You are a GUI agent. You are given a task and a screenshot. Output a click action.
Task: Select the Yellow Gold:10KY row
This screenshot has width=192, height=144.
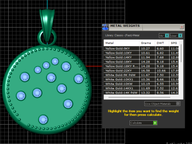click(141, 53)
